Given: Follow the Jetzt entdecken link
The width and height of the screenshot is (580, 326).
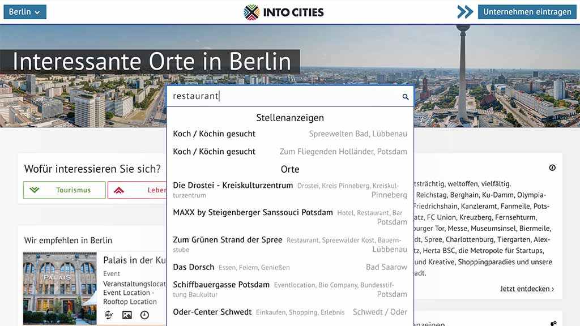Looking at the screenshot, I should 527,289.
